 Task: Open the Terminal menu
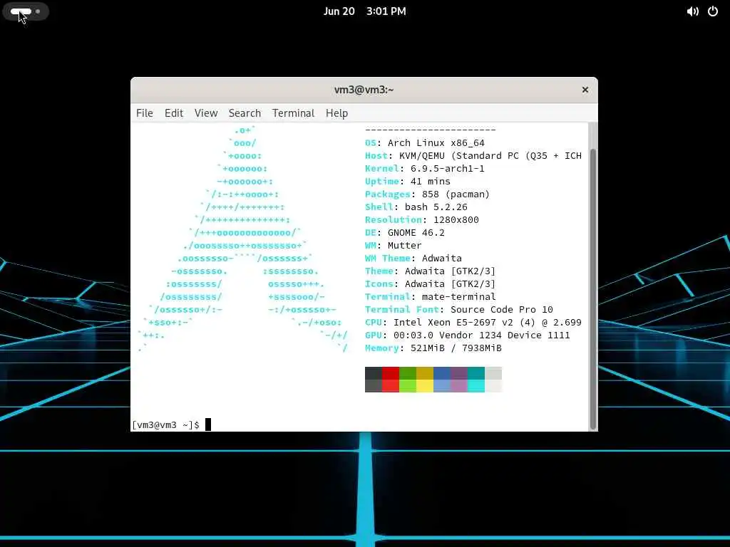pos(293,113)
